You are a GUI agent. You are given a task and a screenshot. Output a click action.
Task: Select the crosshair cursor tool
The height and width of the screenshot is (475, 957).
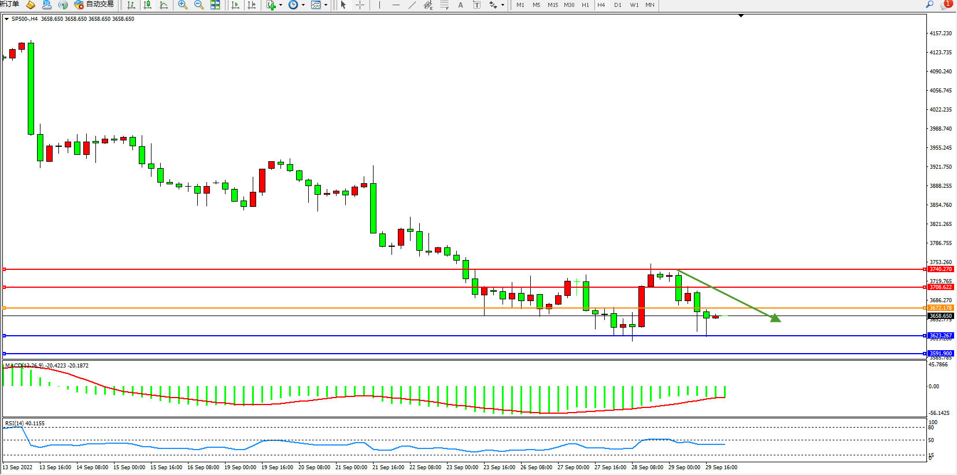tap(360, 5)
